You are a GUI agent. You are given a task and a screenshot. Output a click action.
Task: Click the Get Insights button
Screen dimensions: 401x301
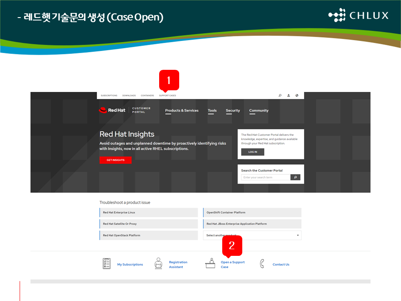coord(116,160)
